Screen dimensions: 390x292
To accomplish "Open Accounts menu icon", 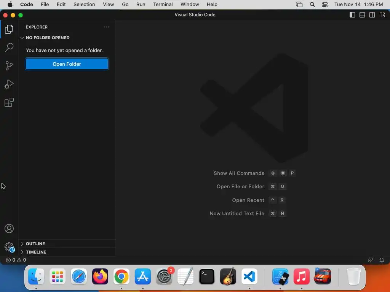I will pos(9,229).
